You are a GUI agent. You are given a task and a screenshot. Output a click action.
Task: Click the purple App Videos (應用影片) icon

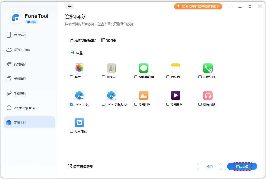[175, 95]
